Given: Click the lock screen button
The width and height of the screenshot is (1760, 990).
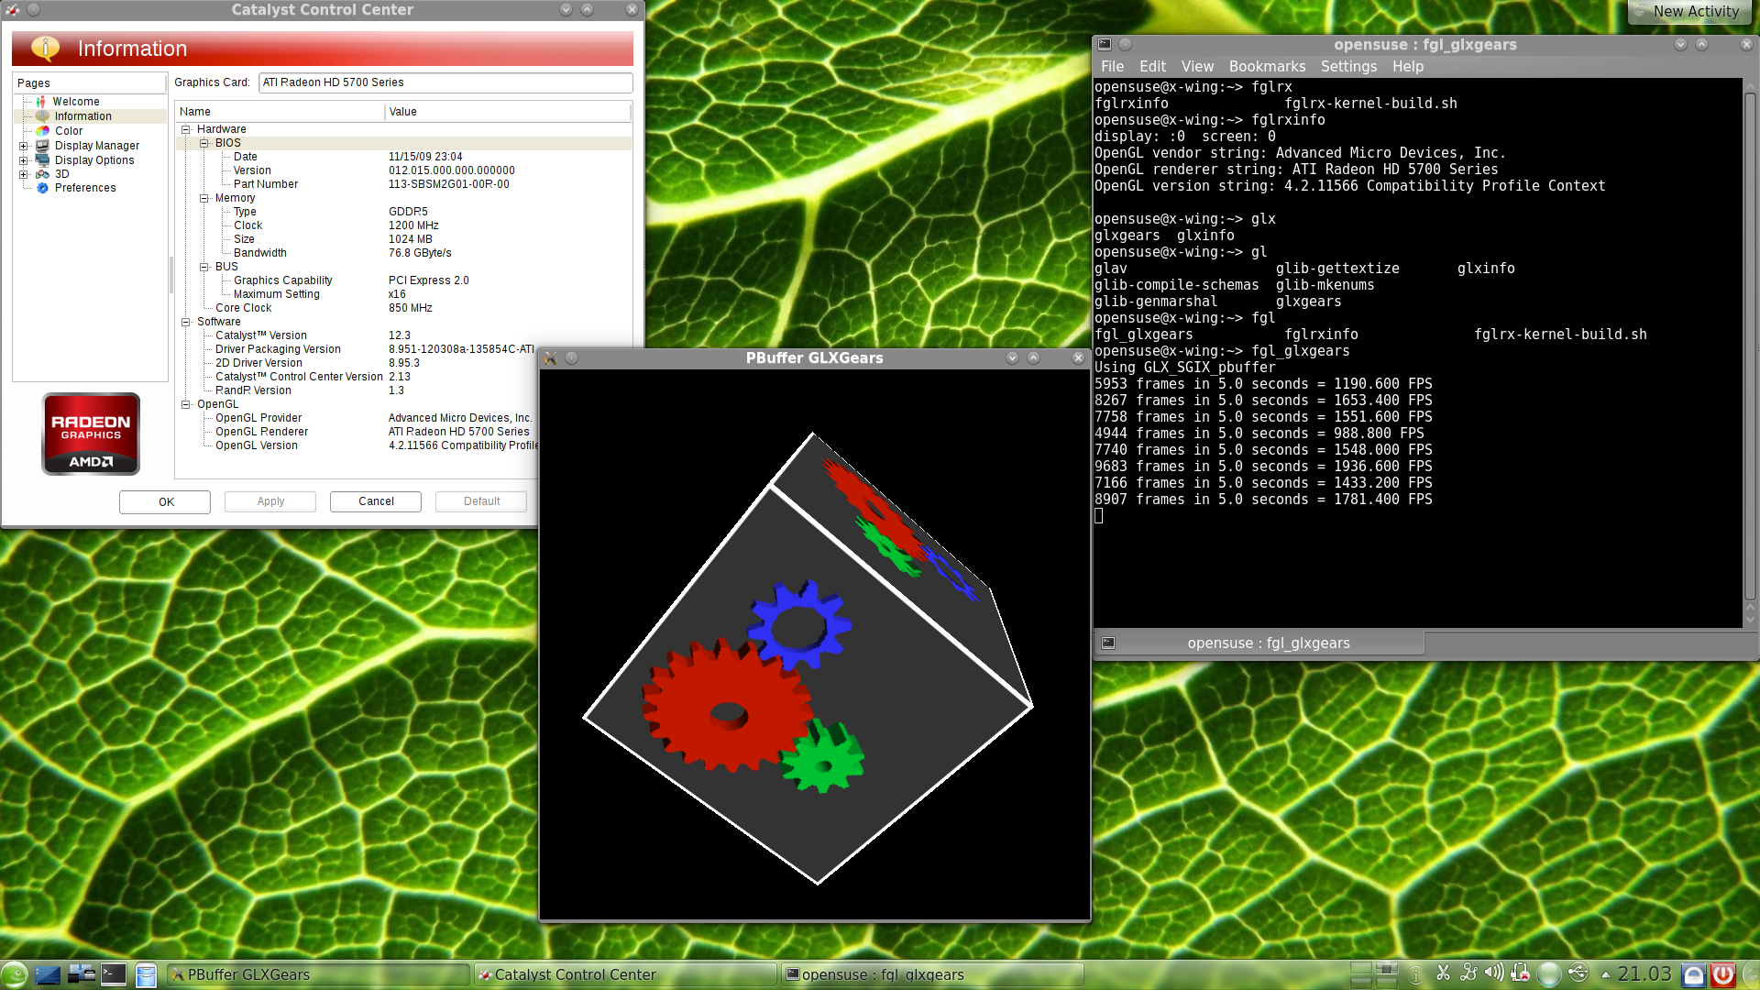Looking at the screenshot, I should (1694, 975).
